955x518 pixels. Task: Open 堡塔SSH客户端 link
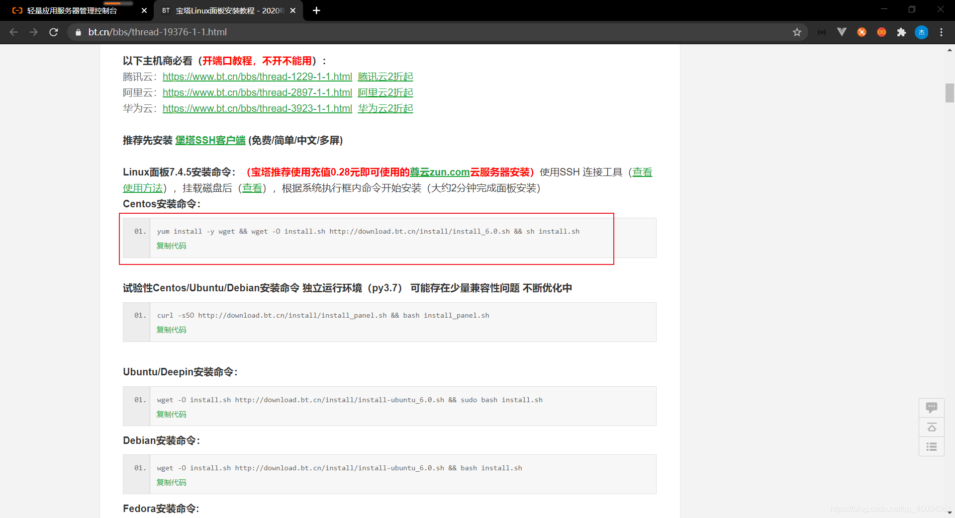[x=210, y=140]
